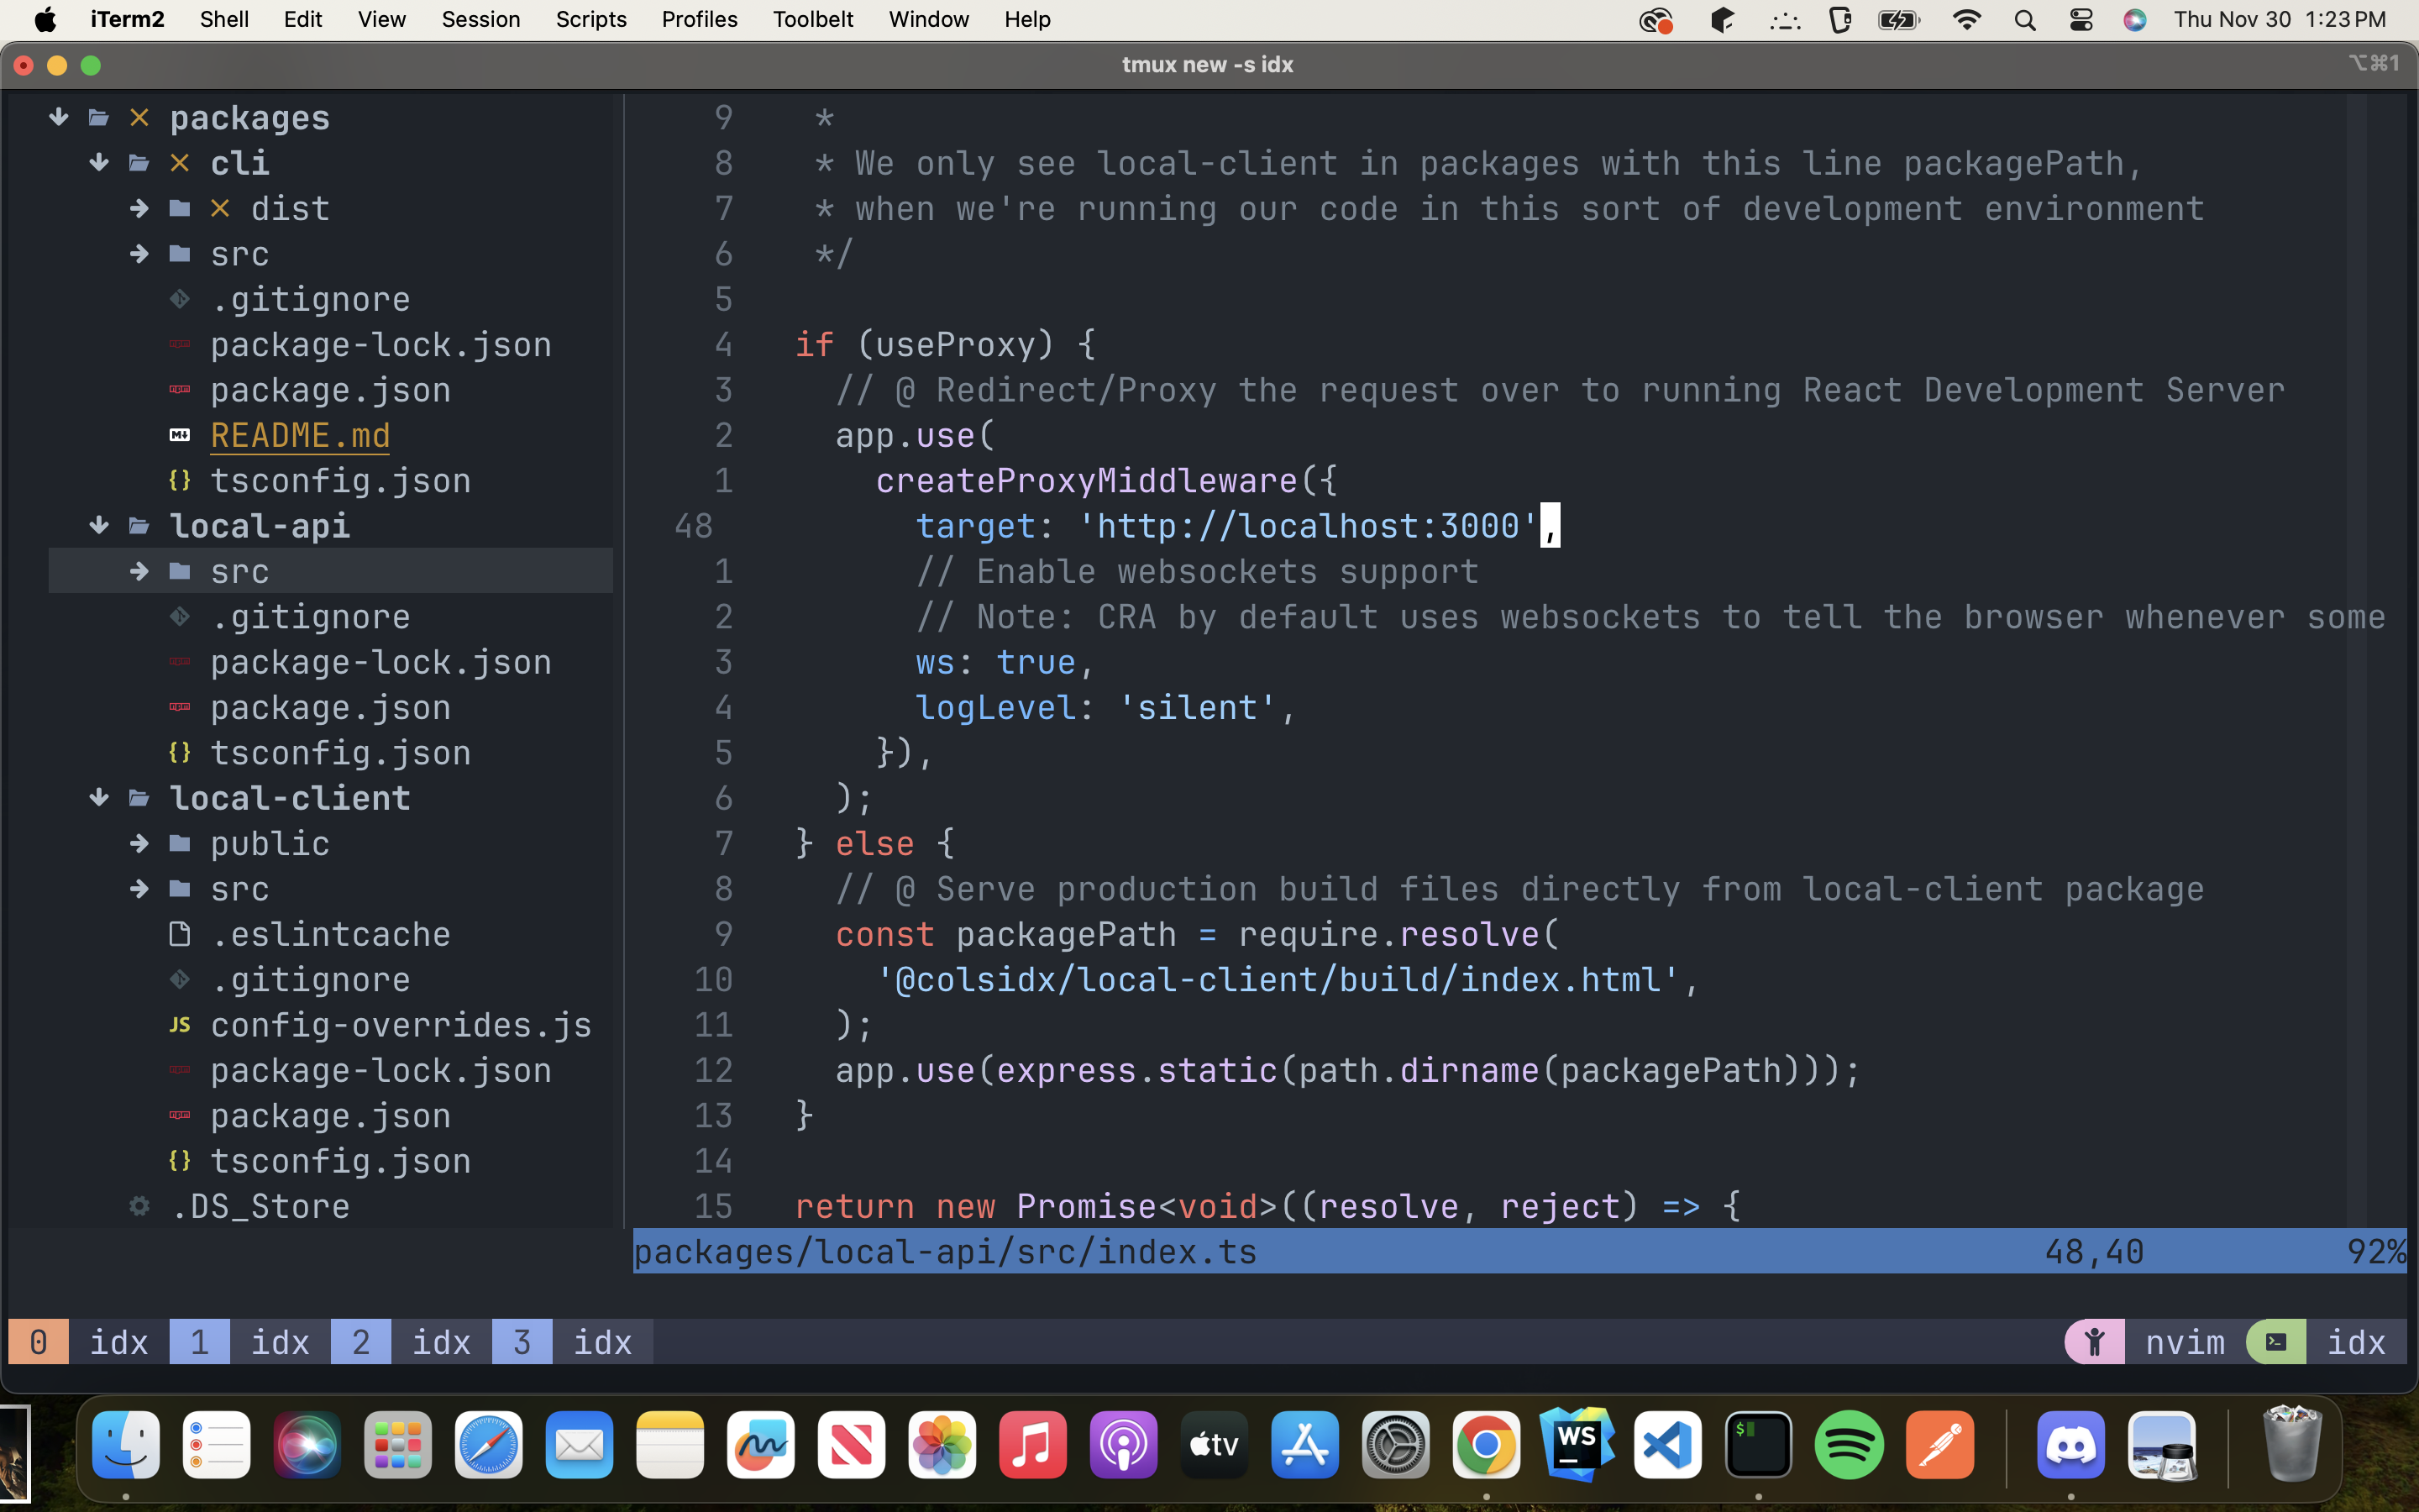Open package.json under local-api
2419x1512 pixels.
click(x=330, y=708)
